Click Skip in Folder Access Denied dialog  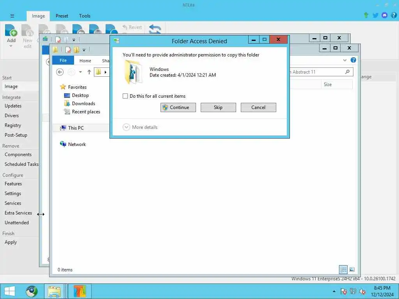point(218,107)
